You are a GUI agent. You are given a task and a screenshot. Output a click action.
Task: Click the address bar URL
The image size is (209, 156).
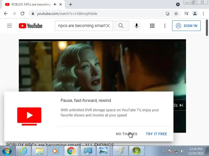click(67, 14)
